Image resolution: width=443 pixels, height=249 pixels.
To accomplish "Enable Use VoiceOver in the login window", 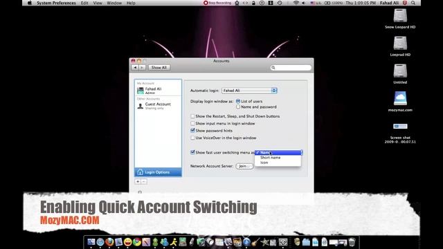I will 192,138.
